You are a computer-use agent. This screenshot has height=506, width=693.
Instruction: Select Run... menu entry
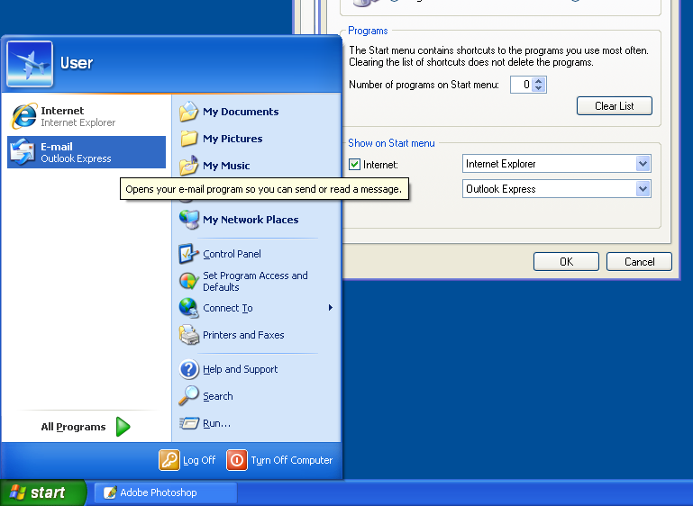click(255, 423)
